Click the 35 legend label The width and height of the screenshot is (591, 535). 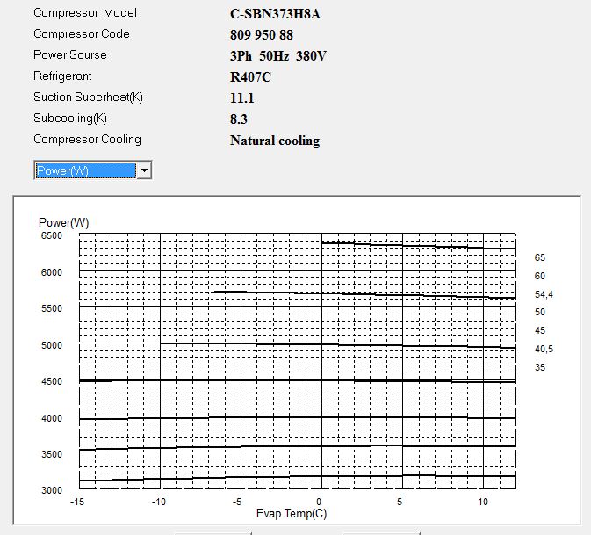pos(540,367)
